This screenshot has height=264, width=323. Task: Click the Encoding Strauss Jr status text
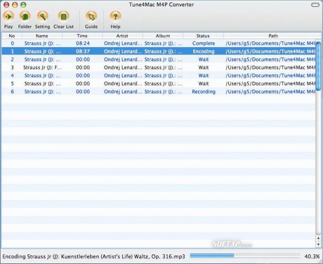(94, 256)
